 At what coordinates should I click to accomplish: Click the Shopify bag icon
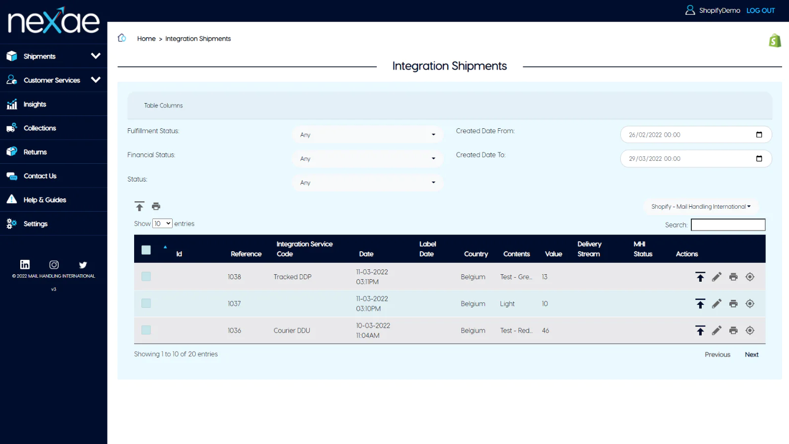click(775, 40)
